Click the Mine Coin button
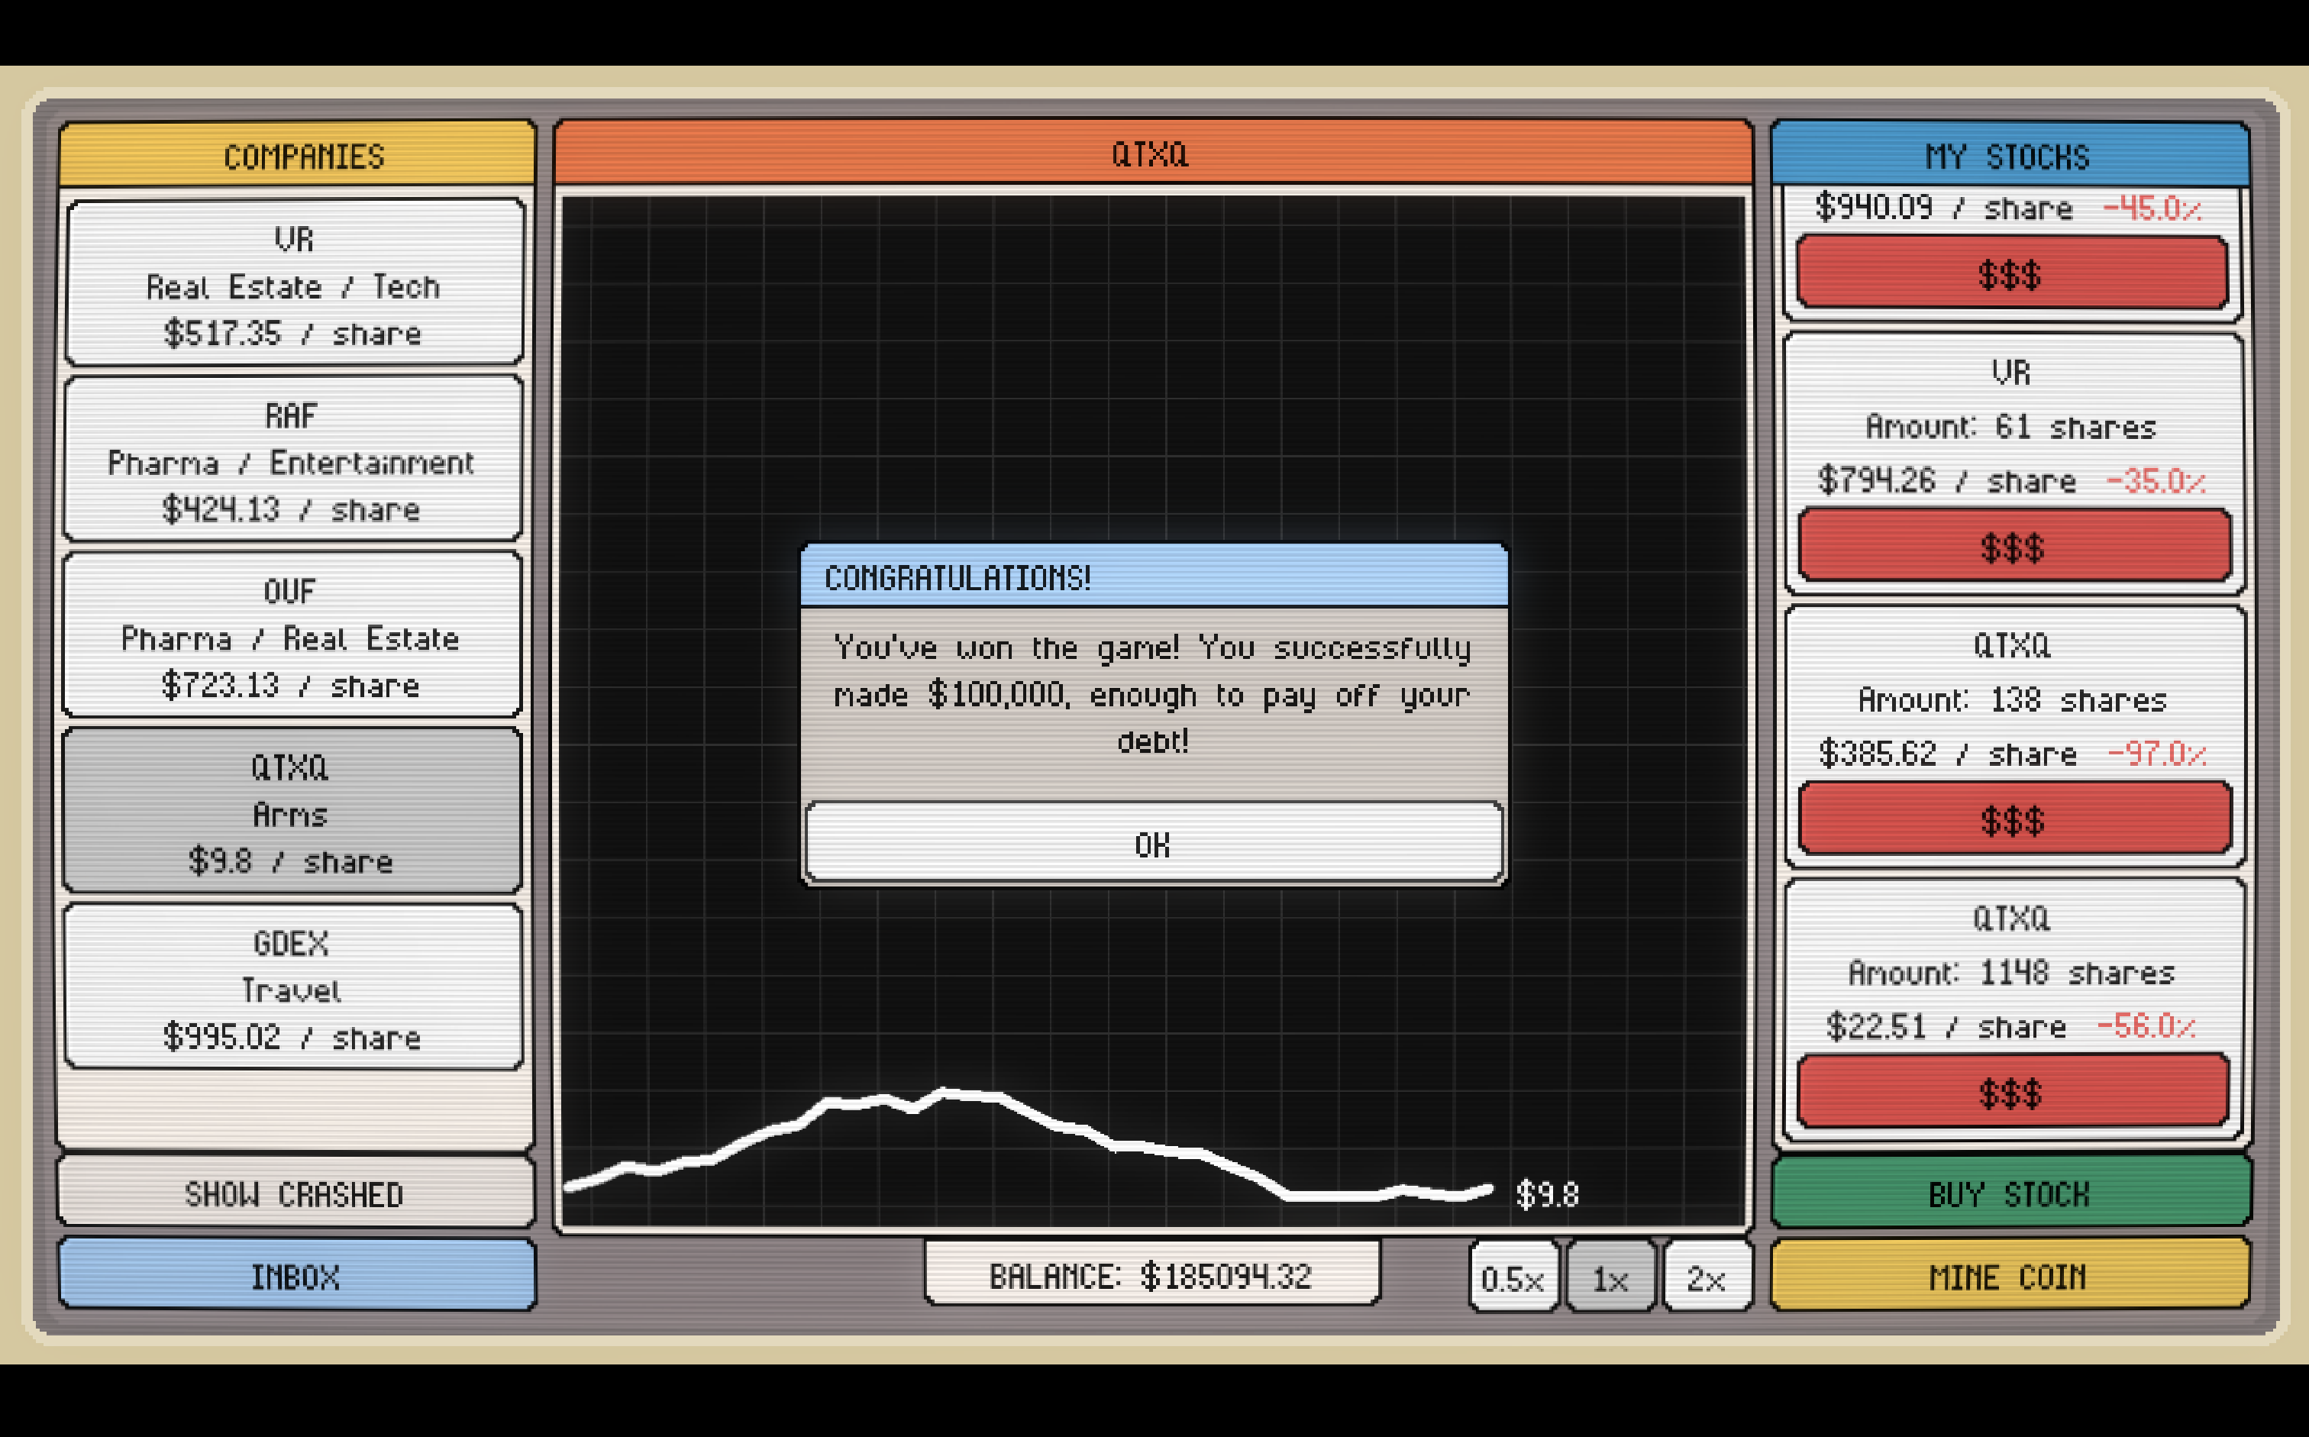 [x=2009, y=1275]
